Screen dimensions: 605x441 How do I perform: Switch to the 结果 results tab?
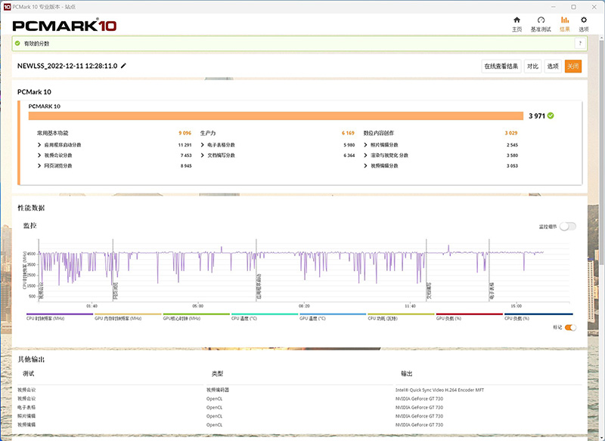tap(564, 23)
